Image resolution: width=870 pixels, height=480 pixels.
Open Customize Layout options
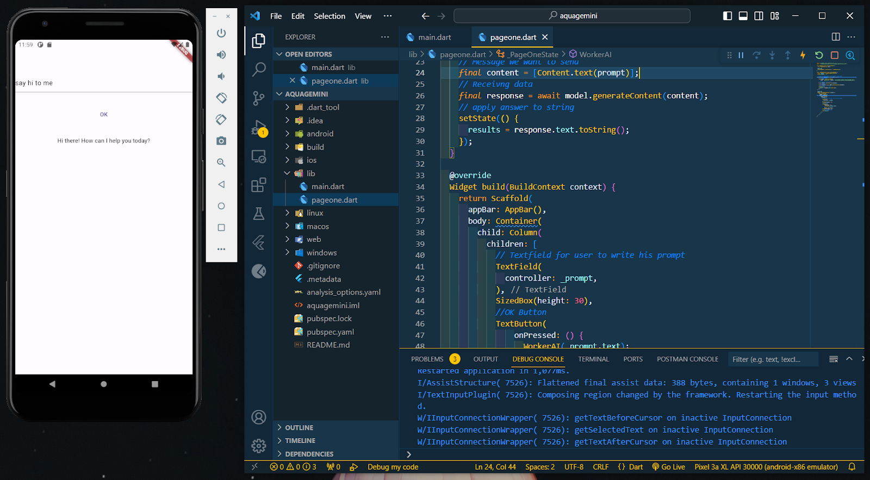pyautogui.click(x=775, y=16)
